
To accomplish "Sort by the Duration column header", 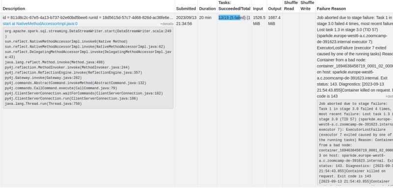I will pyautogui.click(x=207, y=8).
